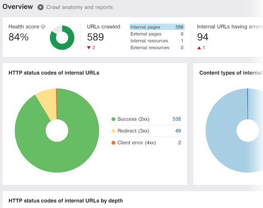263x208 pixels.
Task: Click orange Client error legend dot
Action: [114, 143]
